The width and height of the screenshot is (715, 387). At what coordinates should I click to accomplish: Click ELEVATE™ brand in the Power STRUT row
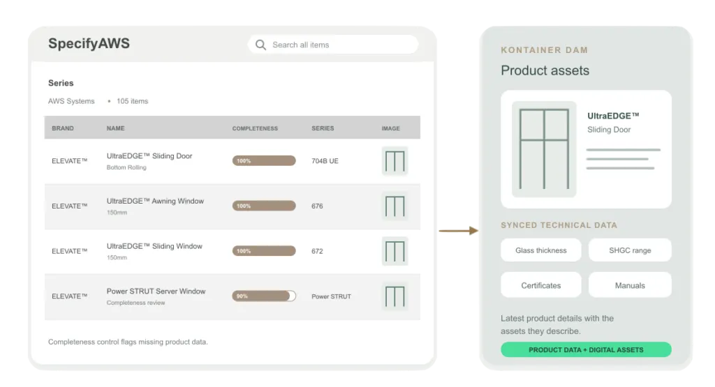pyautogui.click(x=69, y=296)
